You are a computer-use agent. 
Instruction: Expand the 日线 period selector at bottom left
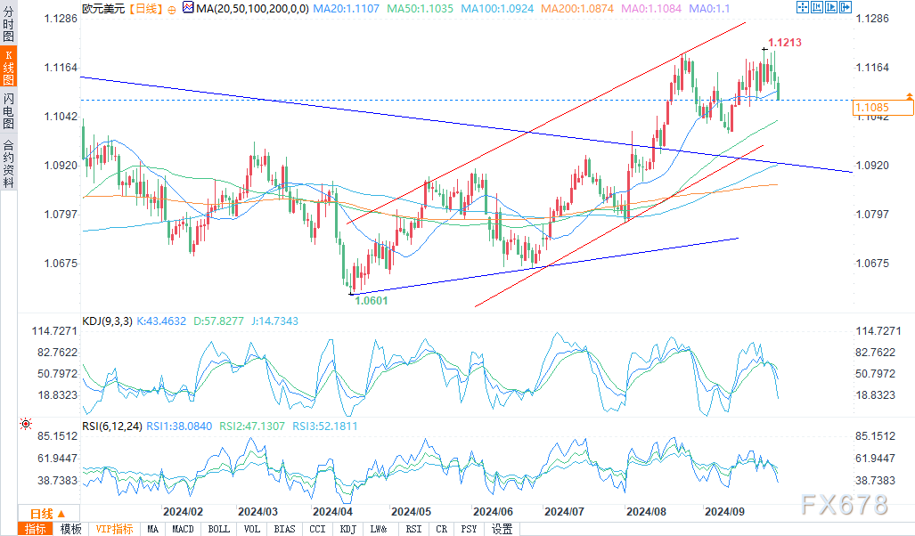48,513
